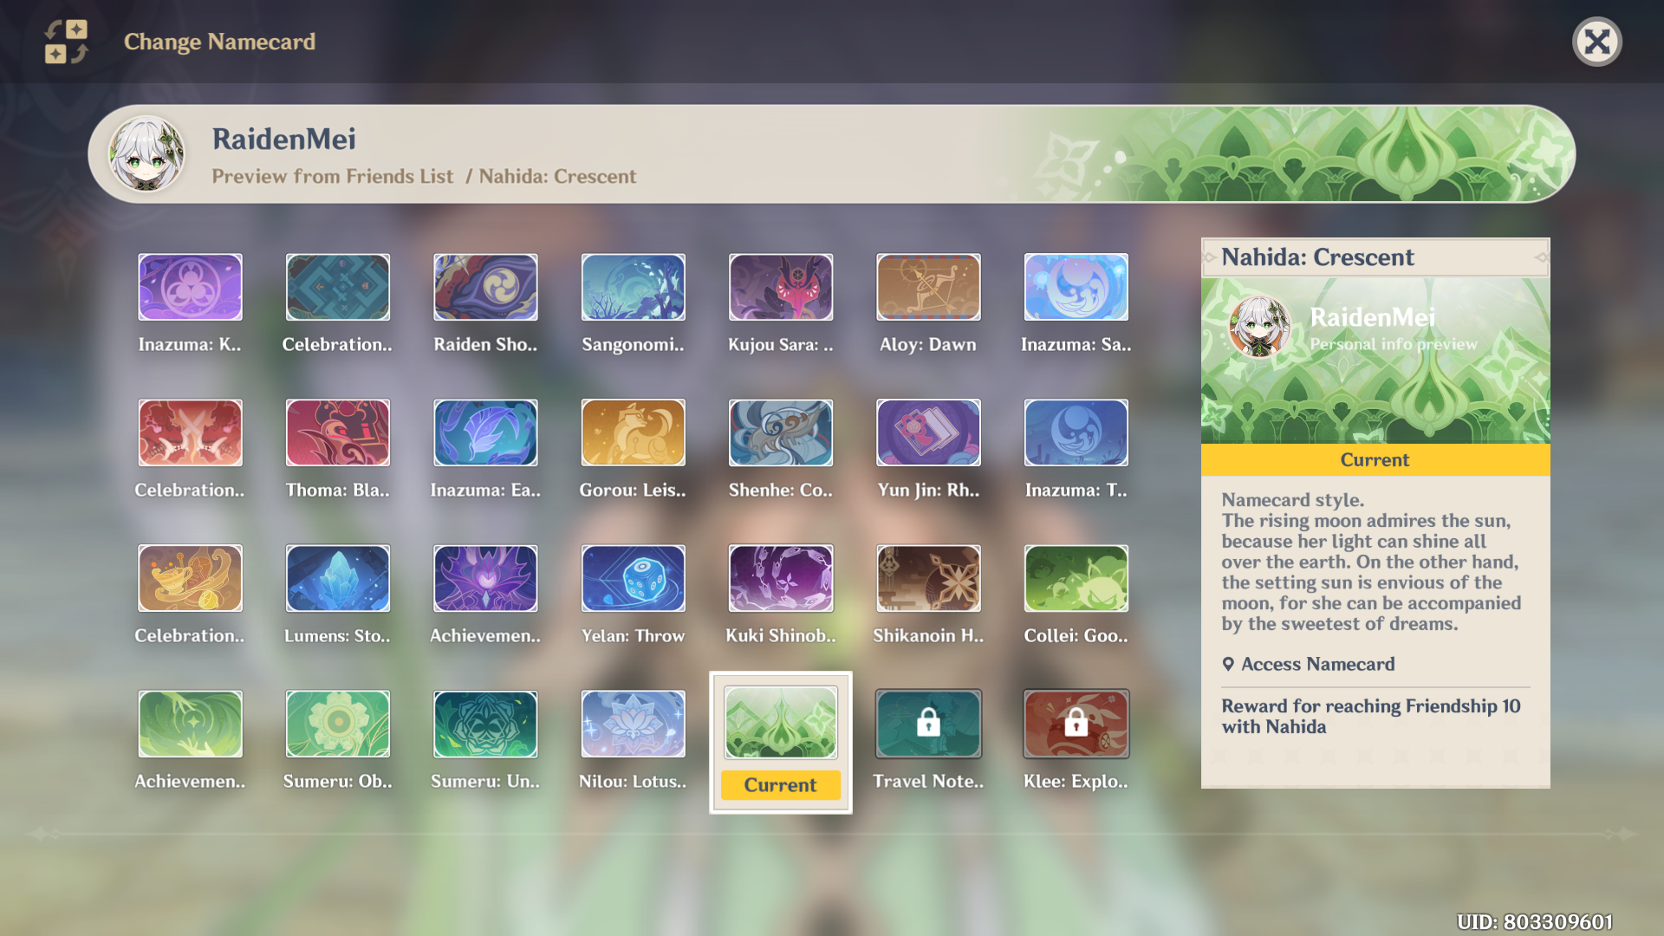Image resolution: width=1664 pixels, height=936 pixels.
Task: Select the locked Travel Note.. namecard
Action: click(928, 724)
